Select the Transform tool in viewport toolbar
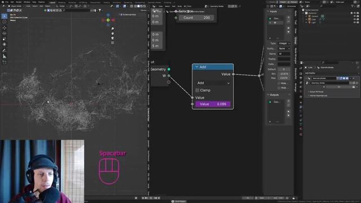 click(x=5, y=45)
